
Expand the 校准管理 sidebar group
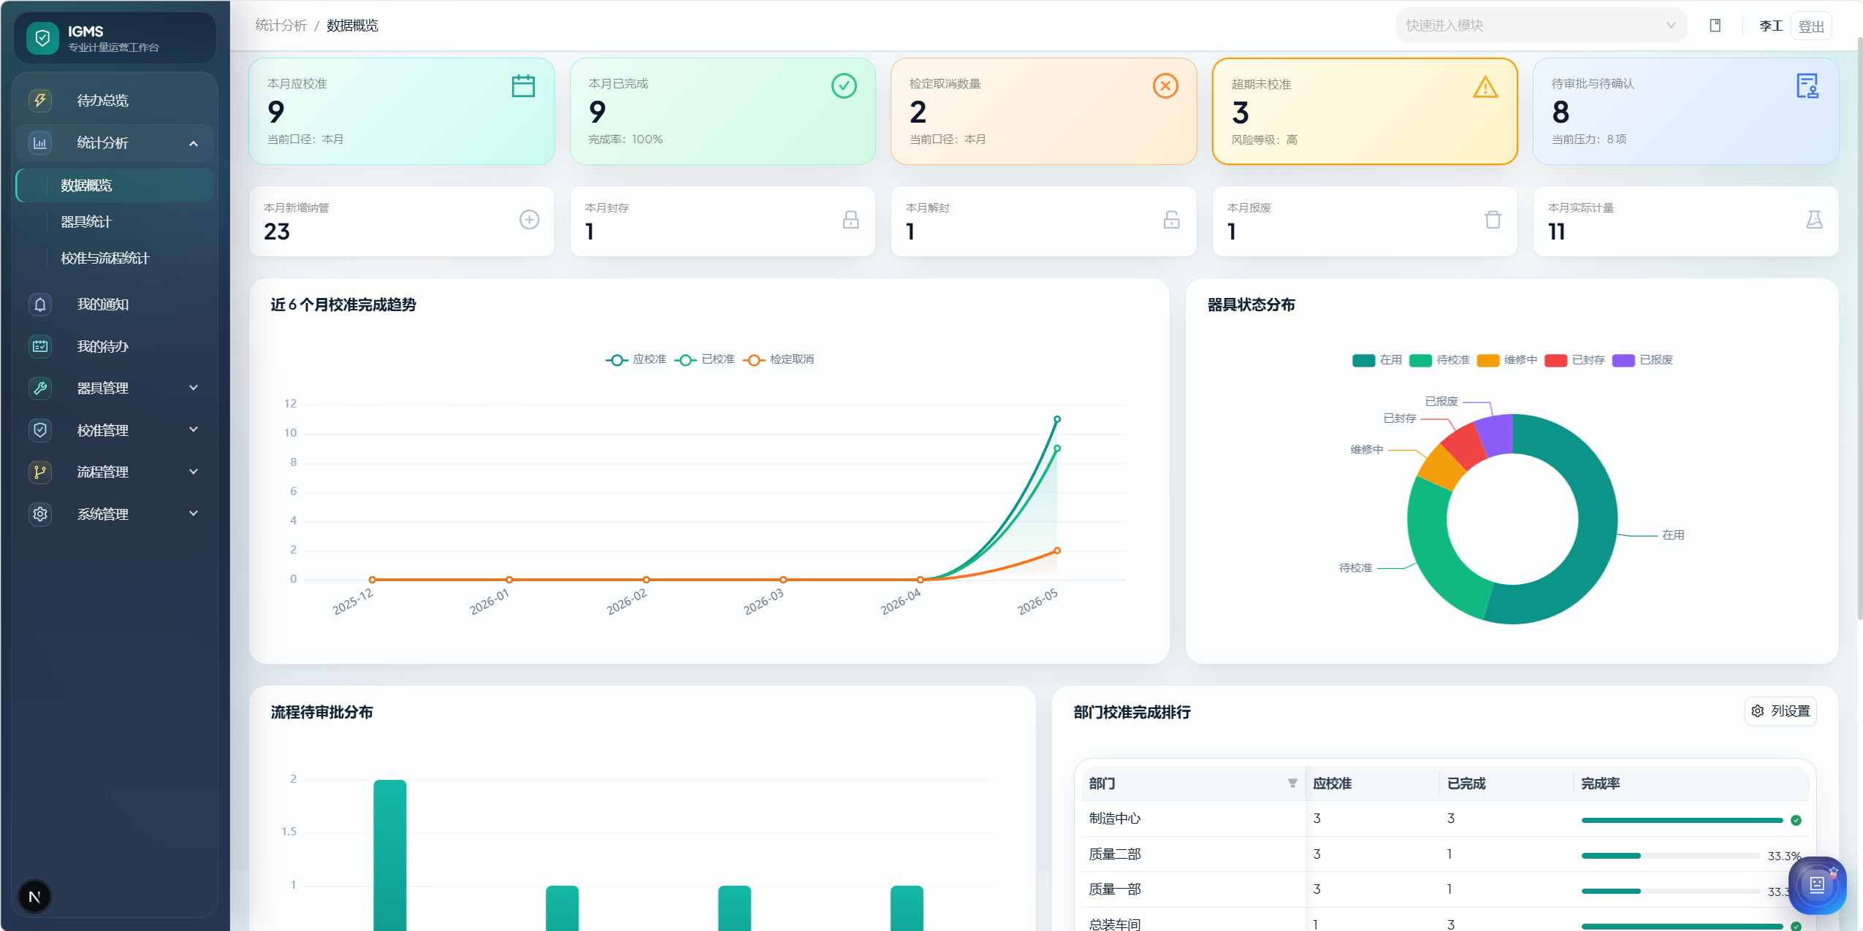pyautogui.click(x=115, y=430)
